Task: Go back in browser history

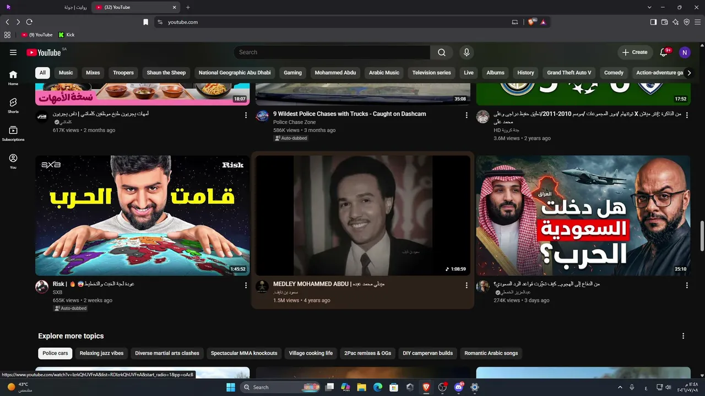Action: [x=7, y=22]
